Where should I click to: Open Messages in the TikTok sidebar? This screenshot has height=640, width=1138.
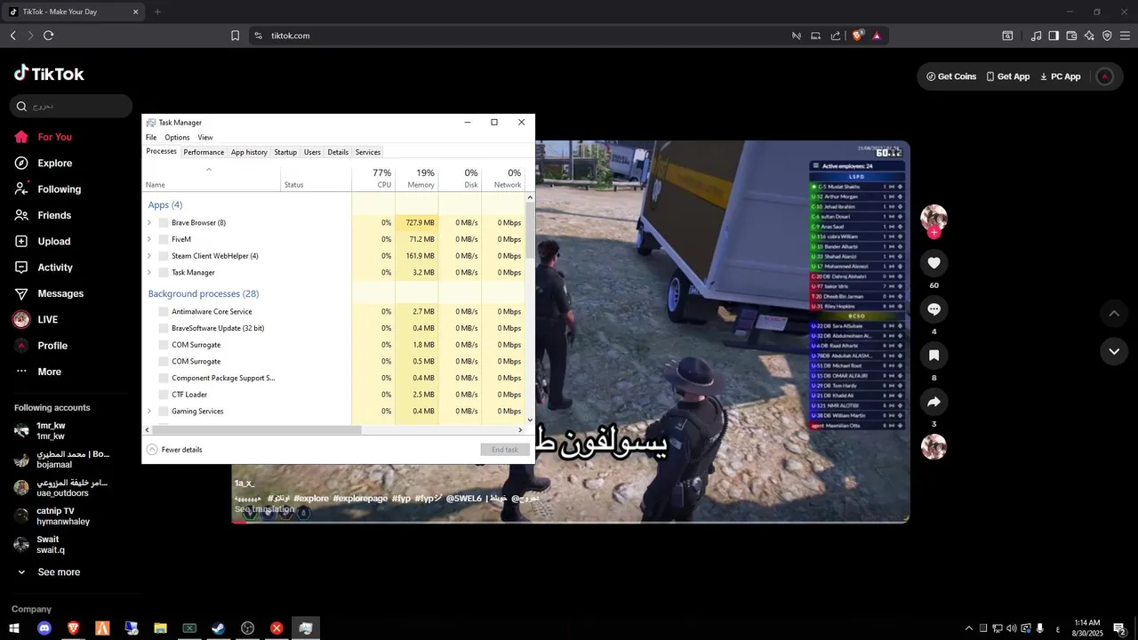click(x=49, y=293)
